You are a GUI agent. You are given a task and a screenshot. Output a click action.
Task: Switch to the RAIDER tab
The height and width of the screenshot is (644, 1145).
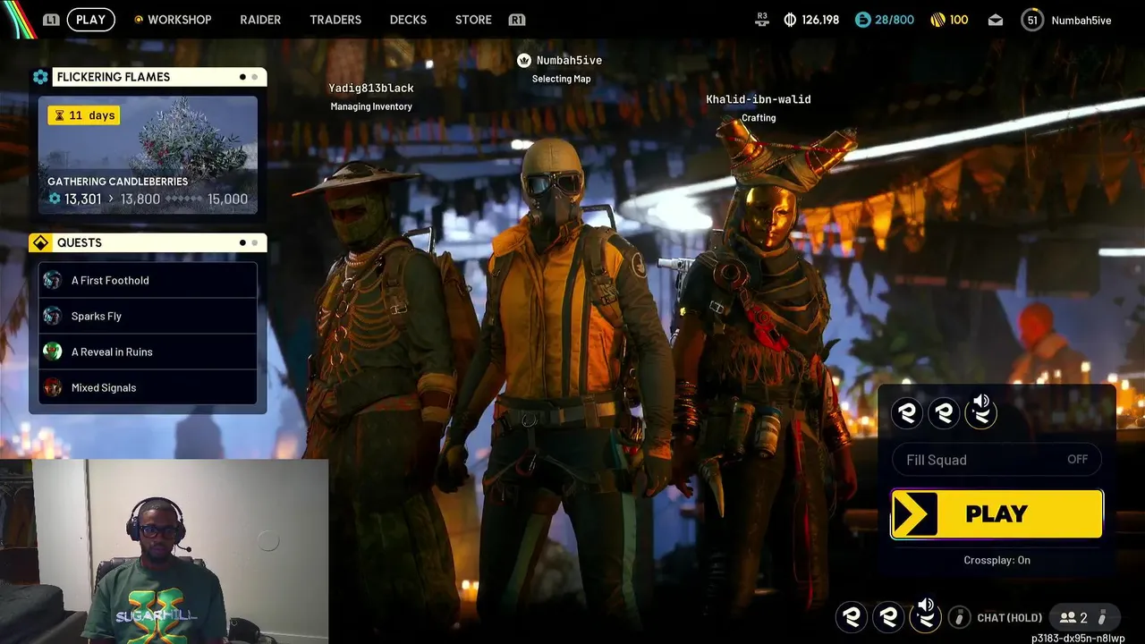pyautogui.click(x=260, y=20)
